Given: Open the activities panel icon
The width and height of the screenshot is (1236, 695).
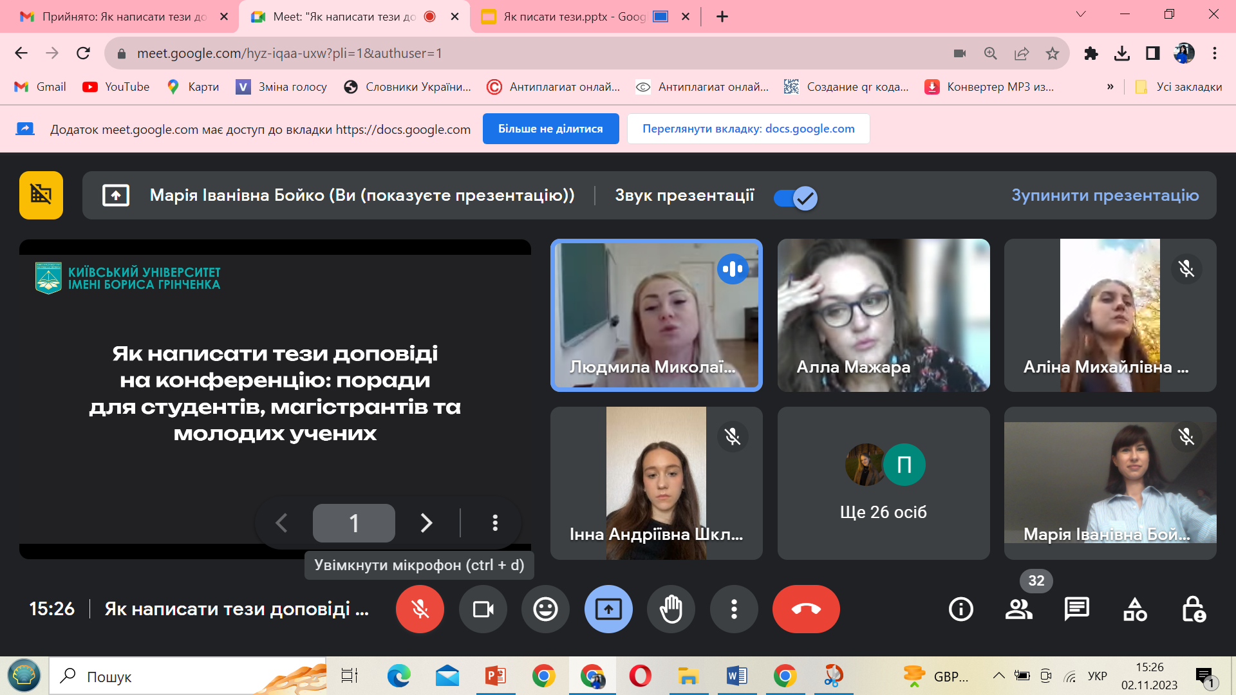Looking at the screenshot, I should [1135, 609].
